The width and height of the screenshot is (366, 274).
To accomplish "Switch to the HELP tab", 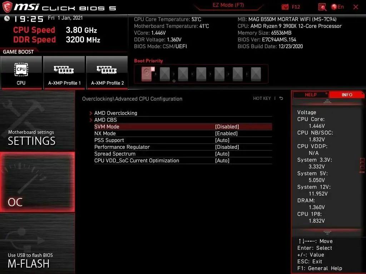I will click(x=311, y=95).
